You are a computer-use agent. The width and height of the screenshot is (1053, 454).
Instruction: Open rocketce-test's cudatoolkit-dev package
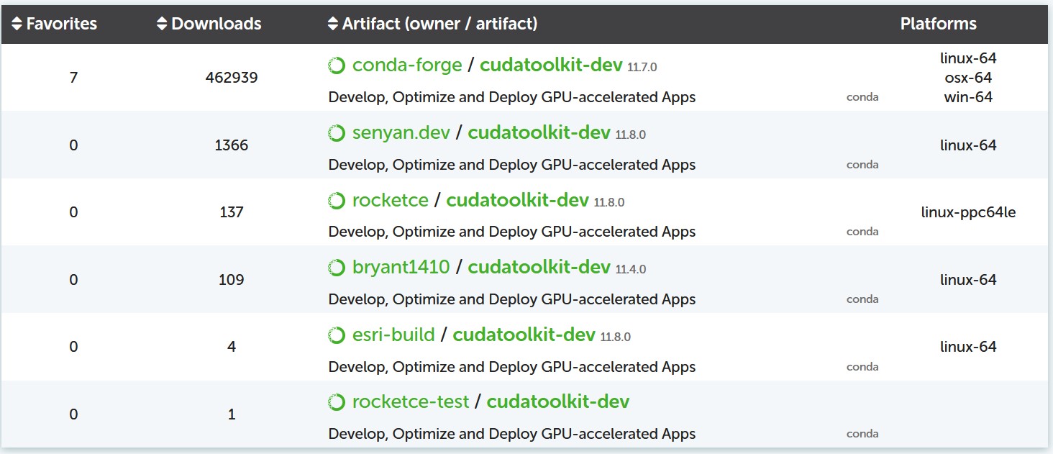[x=558, y=402]
